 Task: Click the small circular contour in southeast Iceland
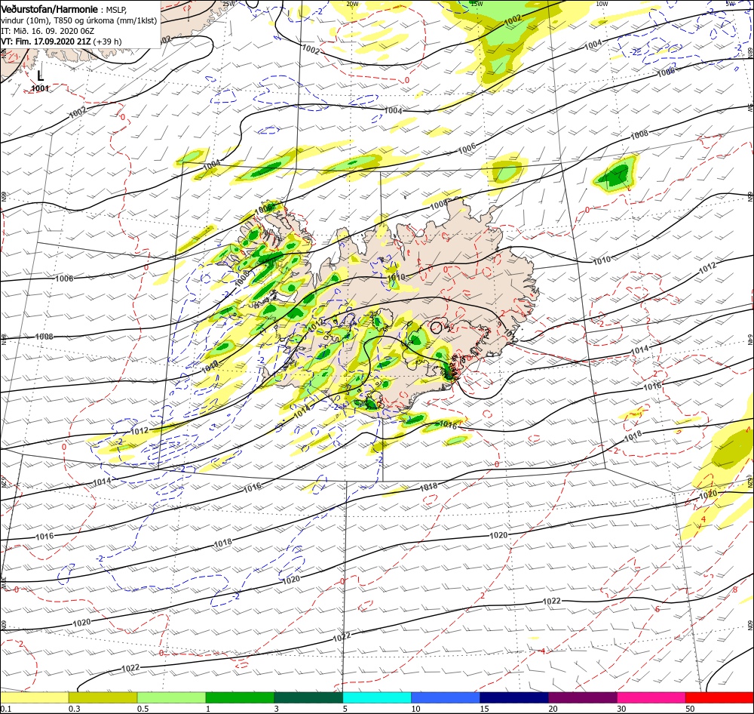[436, 328]
